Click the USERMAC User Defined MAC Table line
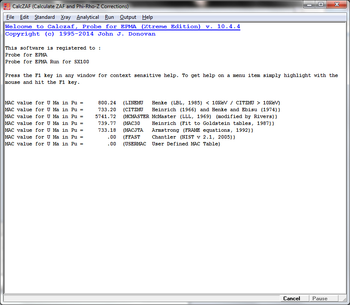This screenshot has width=350, height=305. coord(113,144)
